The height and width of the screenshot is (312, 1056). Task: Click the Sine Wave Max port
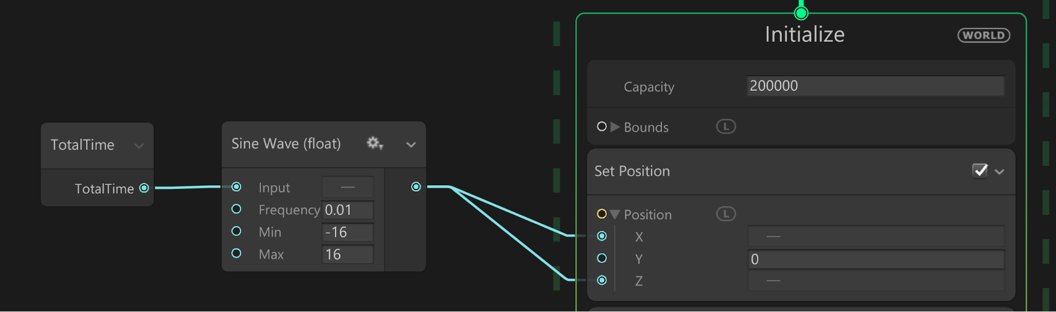pos(236,253)
